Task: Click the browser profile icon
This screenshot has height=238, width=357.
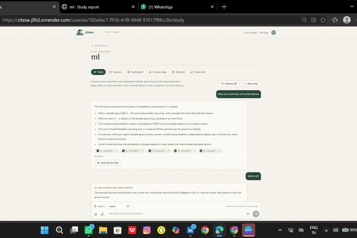Action: click(x=347, y=20)
